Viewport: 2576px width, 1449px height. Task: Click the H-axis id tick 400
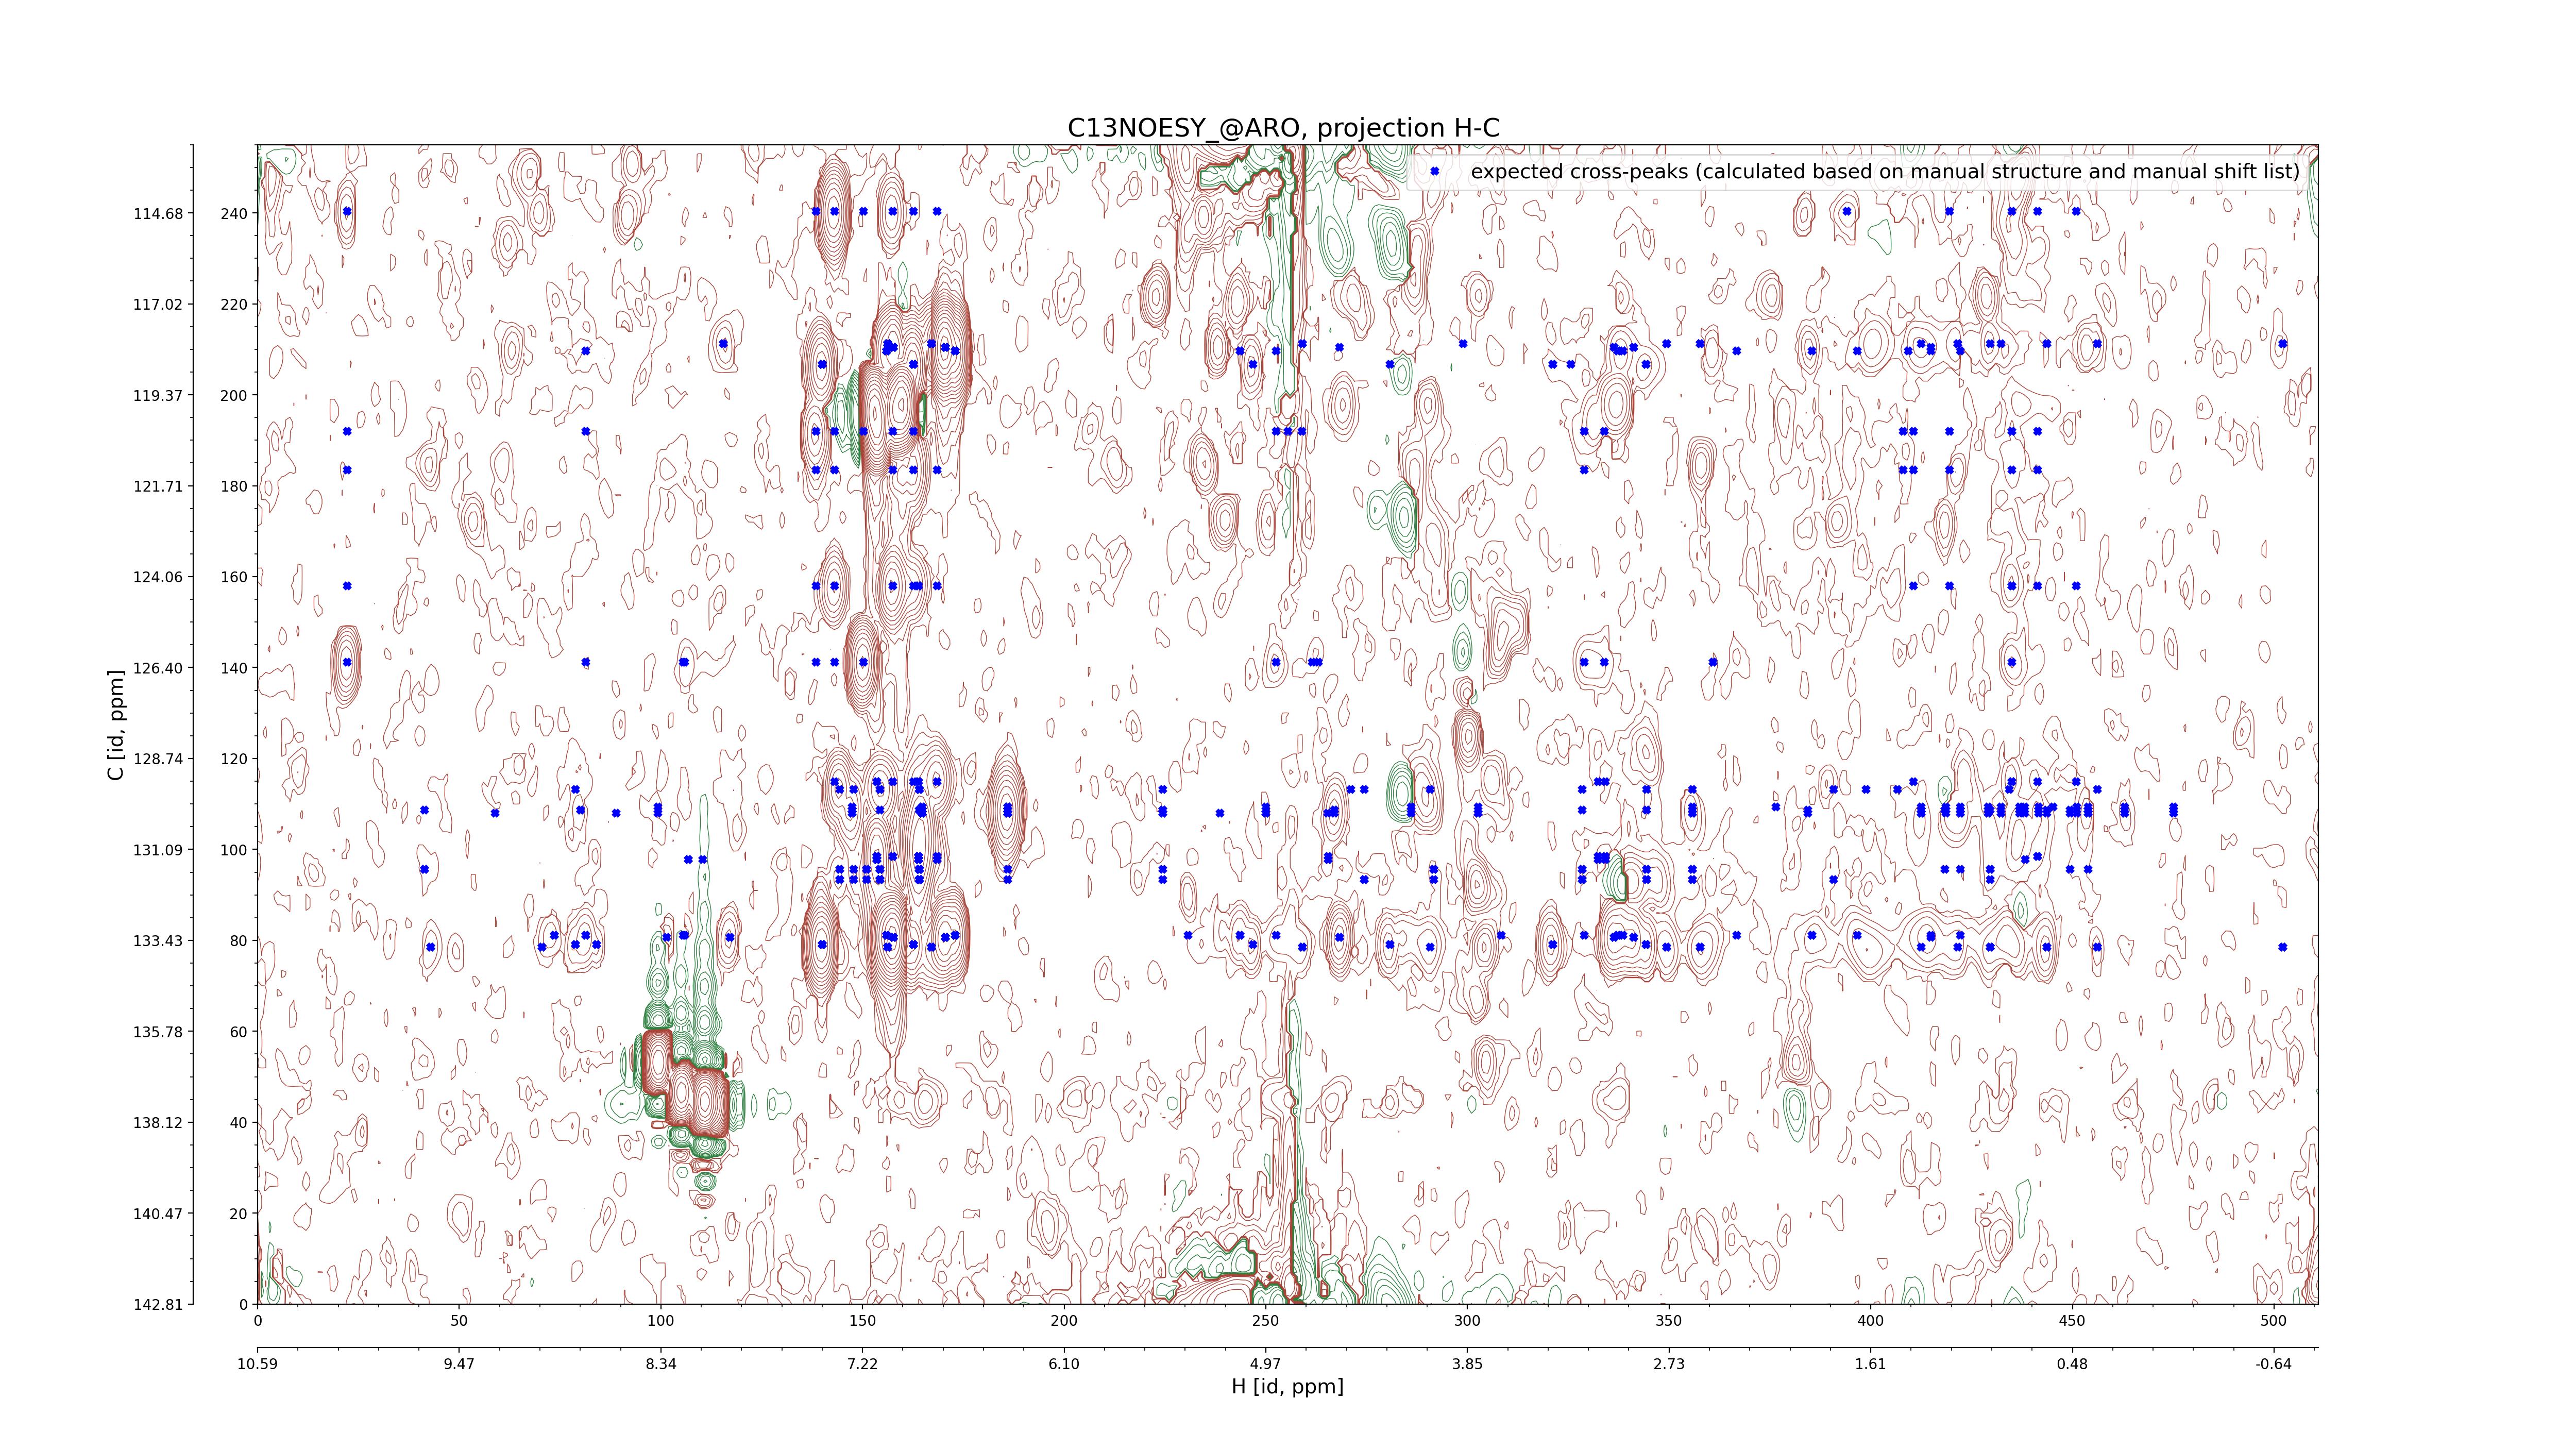coord(1870,1321)
